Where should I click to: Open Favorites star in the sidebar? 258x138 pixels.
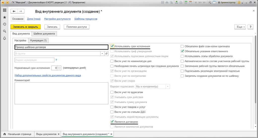coord(5,17)
